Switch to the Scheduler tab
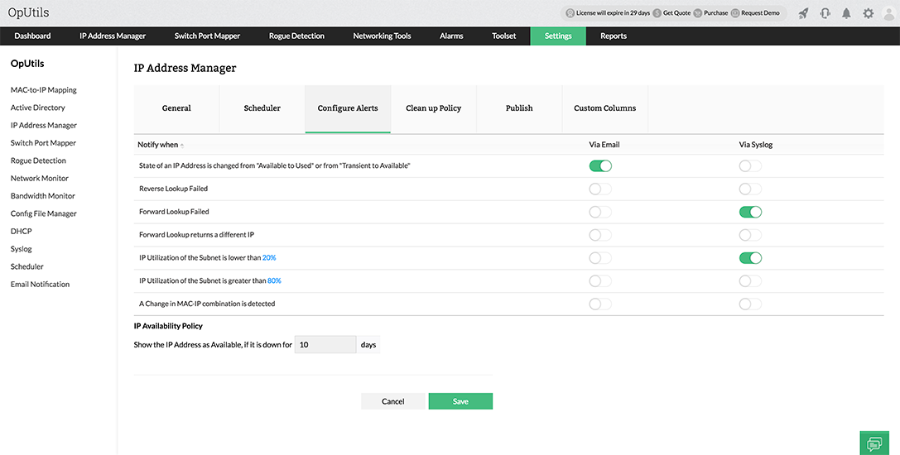 [x=262, y=108]
